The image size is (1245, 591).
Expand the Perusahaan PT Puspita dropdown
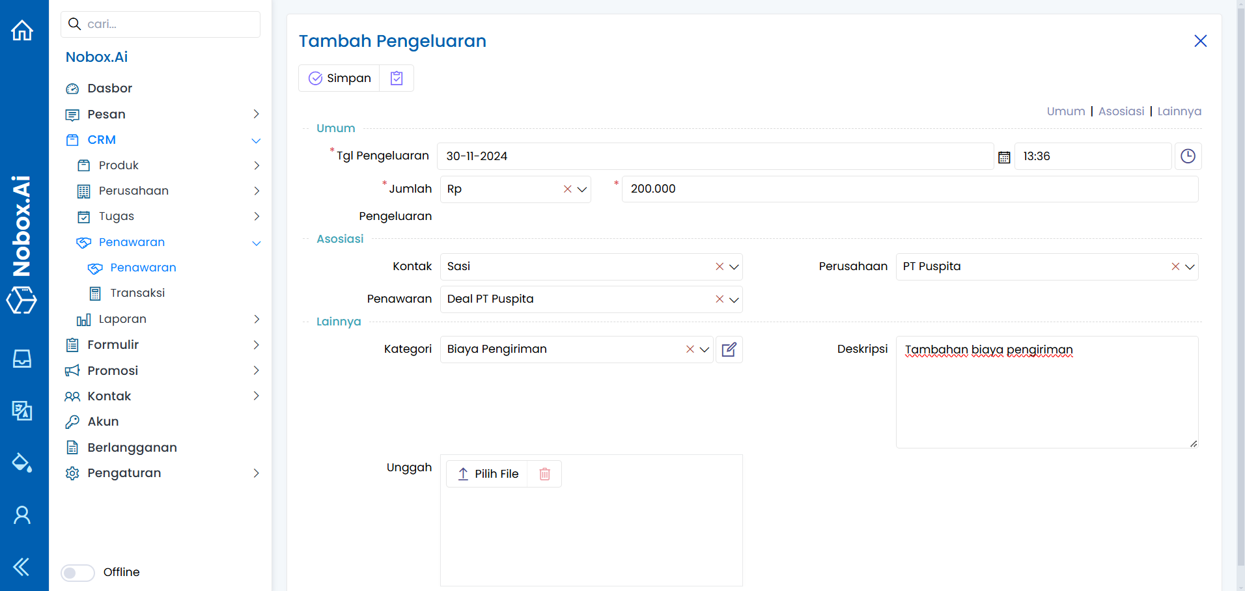tap(1190, 267)
